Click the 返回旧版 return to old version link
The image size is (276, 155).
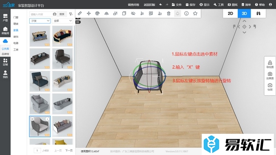coord(149,5)
